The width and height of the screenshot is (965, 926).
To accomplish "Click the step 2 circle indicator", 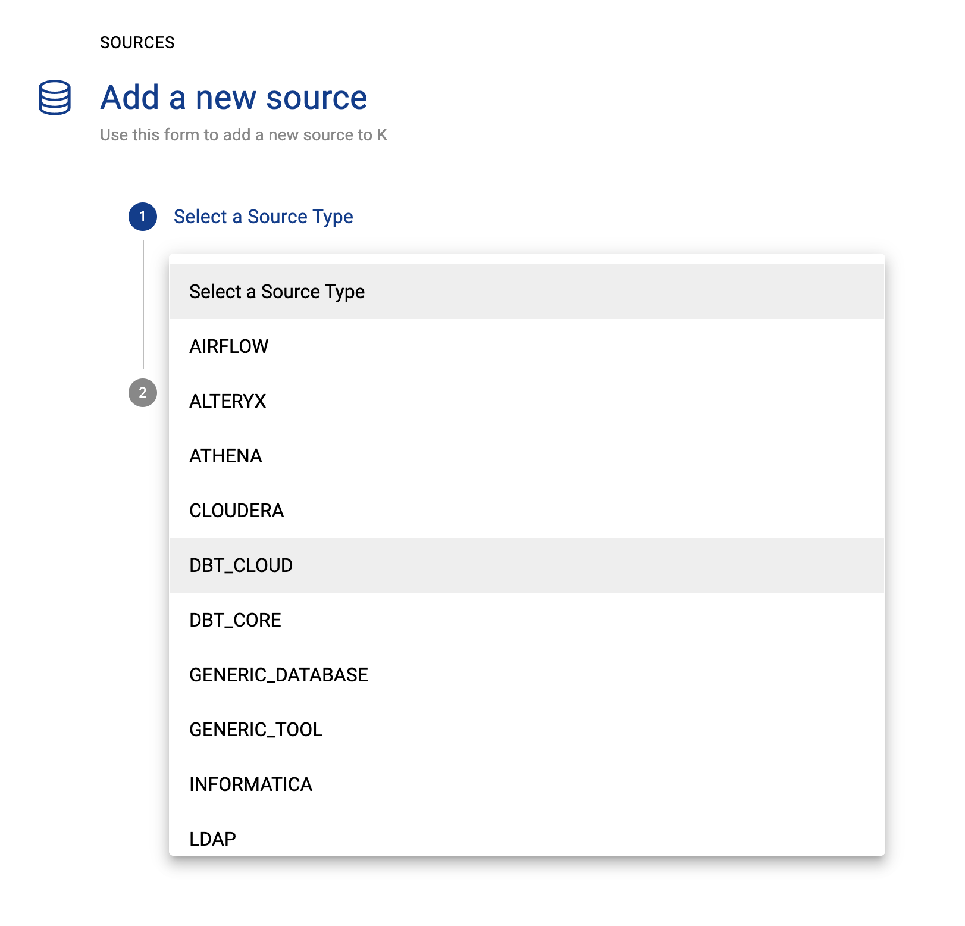I will pos(143,393).
